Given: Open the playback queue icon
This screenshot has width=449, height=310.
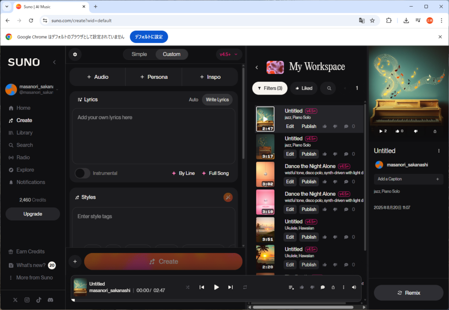Looking at the screenshot, I should point(291,287).
